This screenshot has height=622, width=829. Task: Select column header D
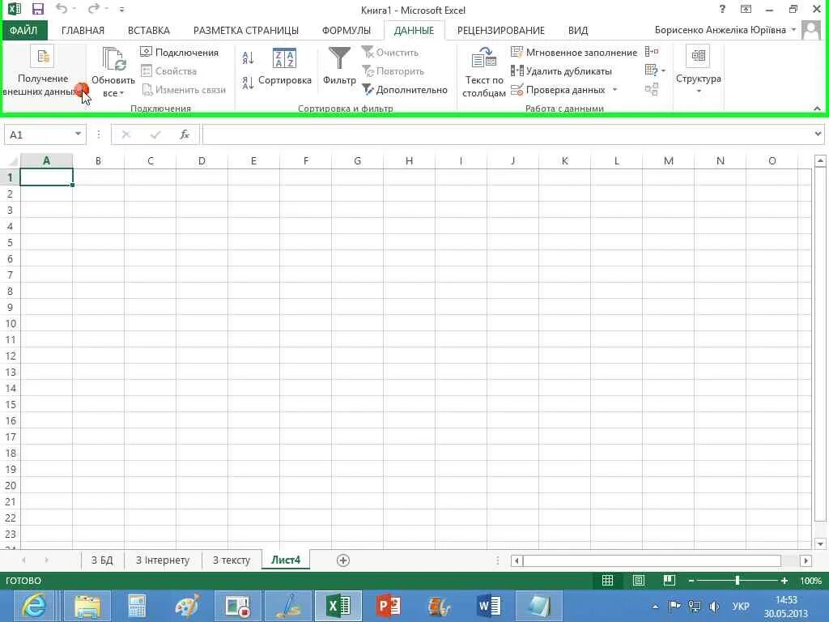pos(202,161)
